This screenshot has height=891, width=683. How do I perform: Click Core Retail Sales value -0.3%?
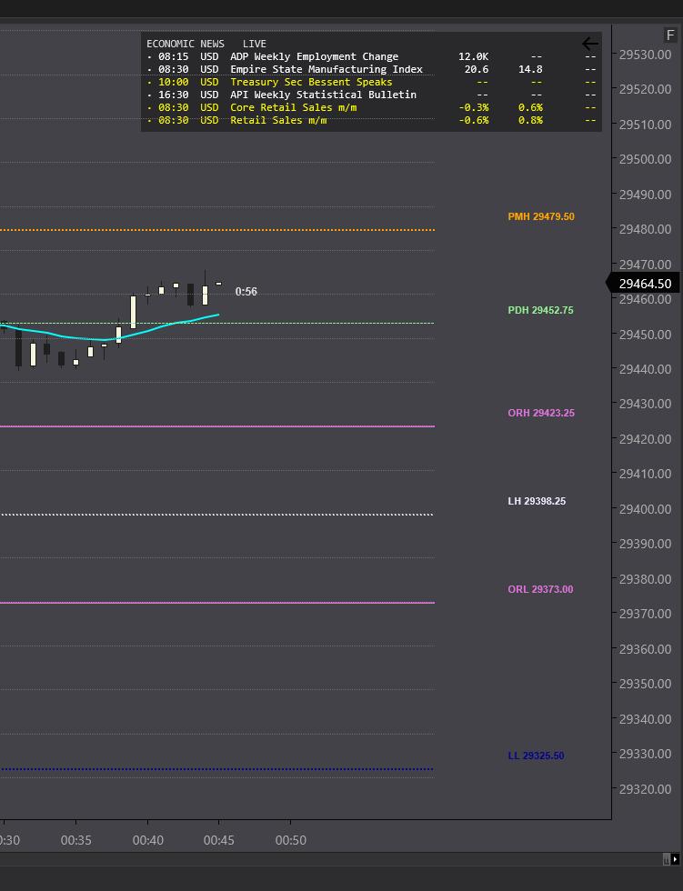tap(473, 107)
